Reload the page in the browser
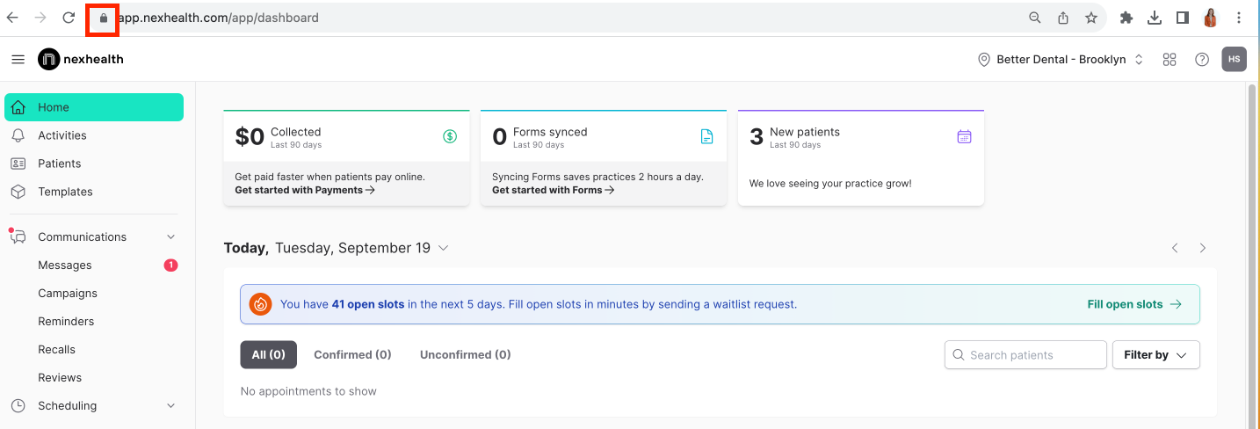 [69, 18]
